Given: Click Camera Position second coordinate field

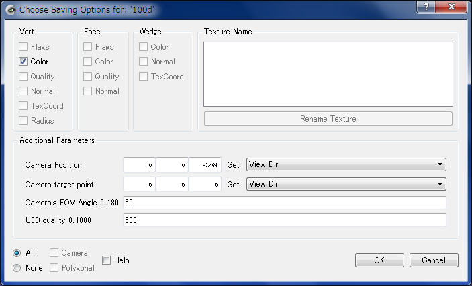Looking at the screenshot, I should [x=172, y=165].
